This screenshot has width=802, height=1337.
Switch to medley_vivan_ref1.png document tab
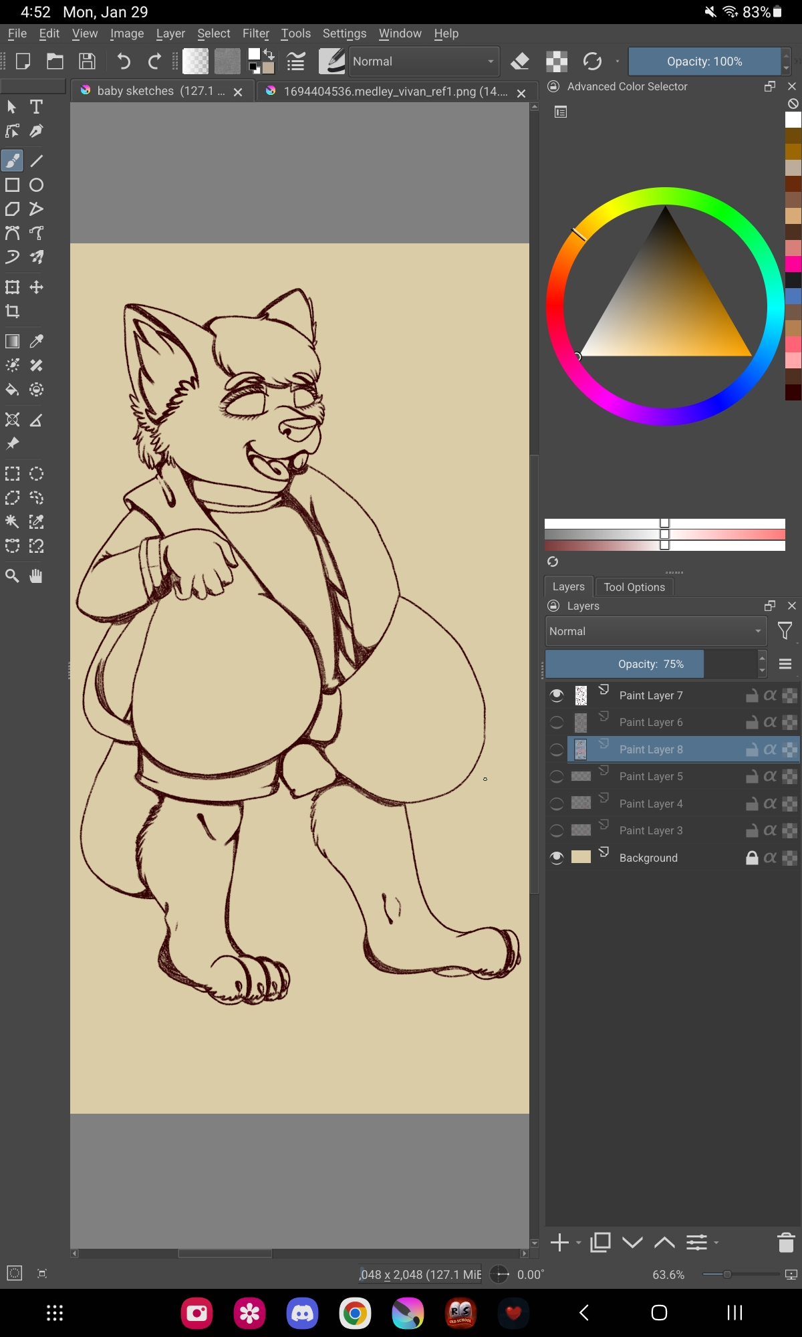pos(396,91)
